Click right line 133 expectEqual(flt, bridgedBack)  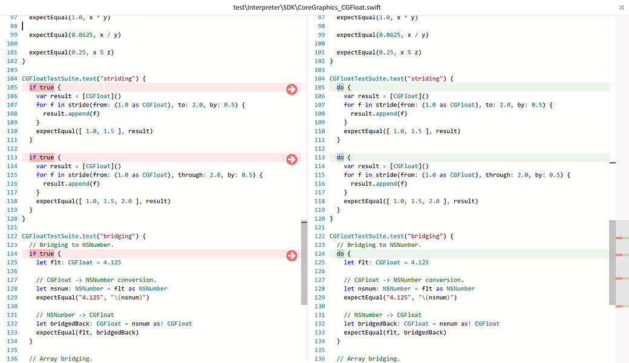point(395,333)
